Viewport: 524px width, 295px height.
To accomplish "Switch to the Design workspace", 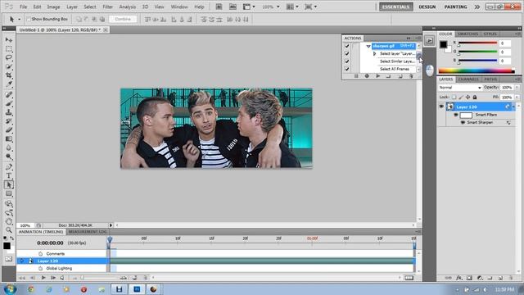I will 427,7.
